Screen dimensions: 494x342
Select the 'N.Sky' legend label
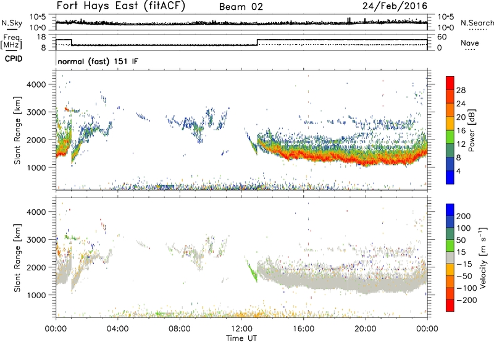12,23
